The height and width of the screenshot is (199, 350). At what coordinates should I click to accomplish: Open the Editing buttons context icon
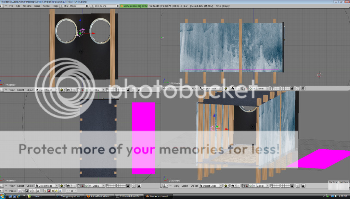[x=34, y=191]
